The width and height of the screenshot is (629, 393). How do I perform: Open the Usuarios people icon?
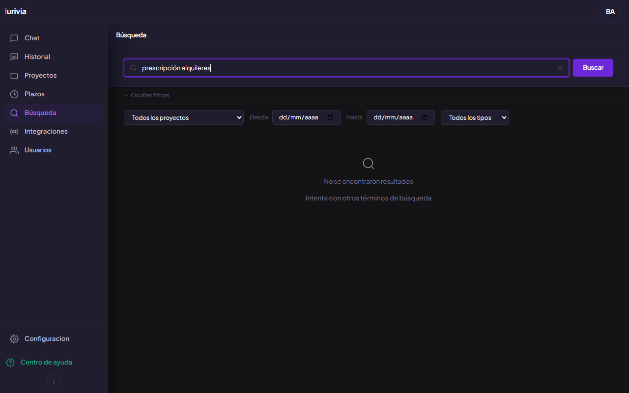[x=14, y=150]
